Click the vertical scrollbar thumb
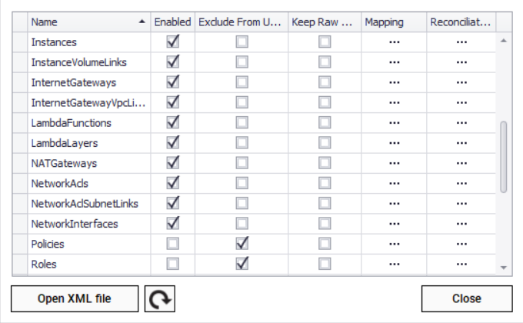 [504, 156]
